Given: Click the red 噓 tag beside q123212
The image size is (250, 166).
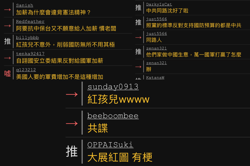Looking at the screenshot, I should coord(7,73).
